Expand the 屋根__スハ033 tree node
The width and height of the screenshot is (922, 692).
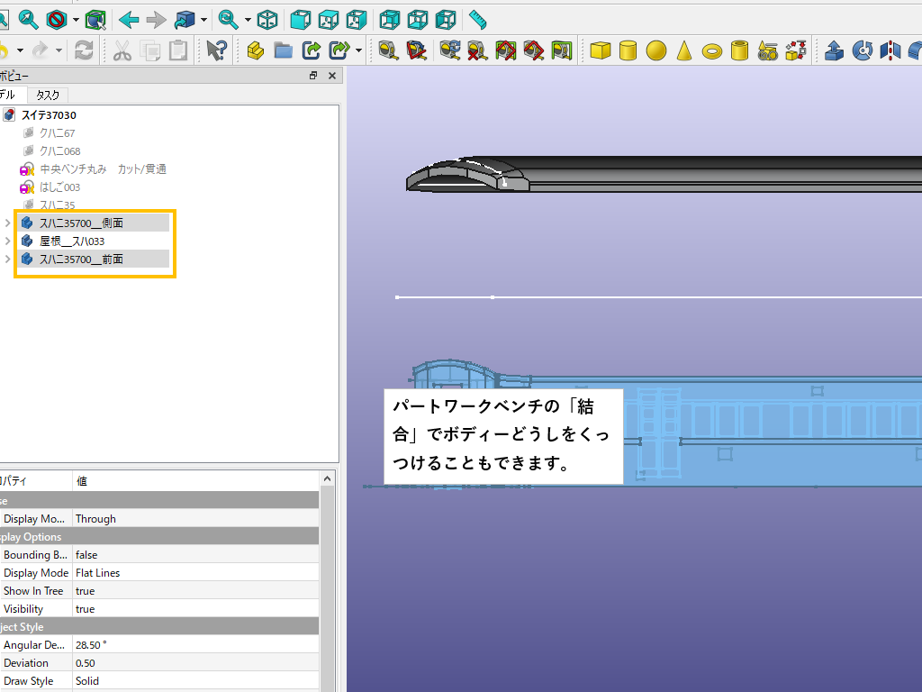8,241
